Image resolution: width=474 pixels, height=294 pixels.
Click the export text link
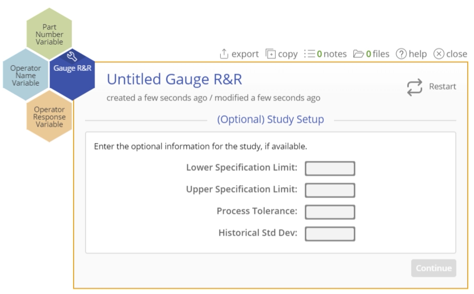pyautogui.click(x=245, y=54)
